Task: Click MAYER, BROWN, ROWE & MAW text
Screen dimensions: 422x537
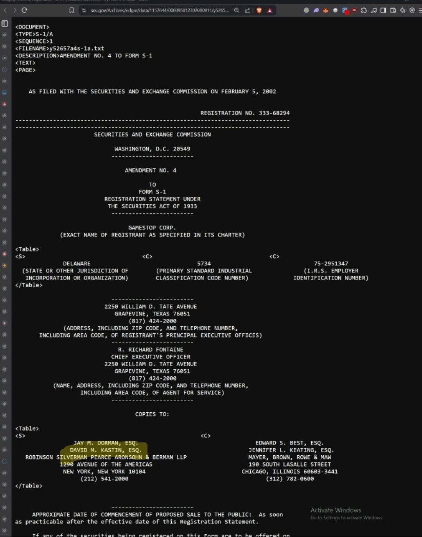Action: click(x=290, y=457)
